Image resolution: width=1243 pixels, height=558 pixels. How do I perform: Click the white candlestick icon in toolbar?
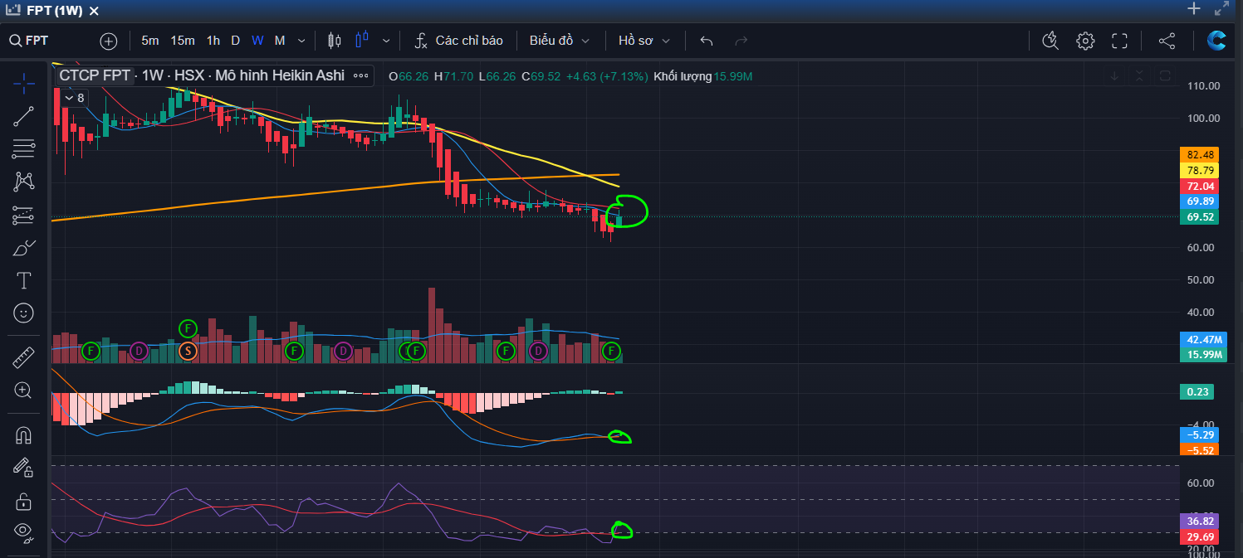[335, 41]
